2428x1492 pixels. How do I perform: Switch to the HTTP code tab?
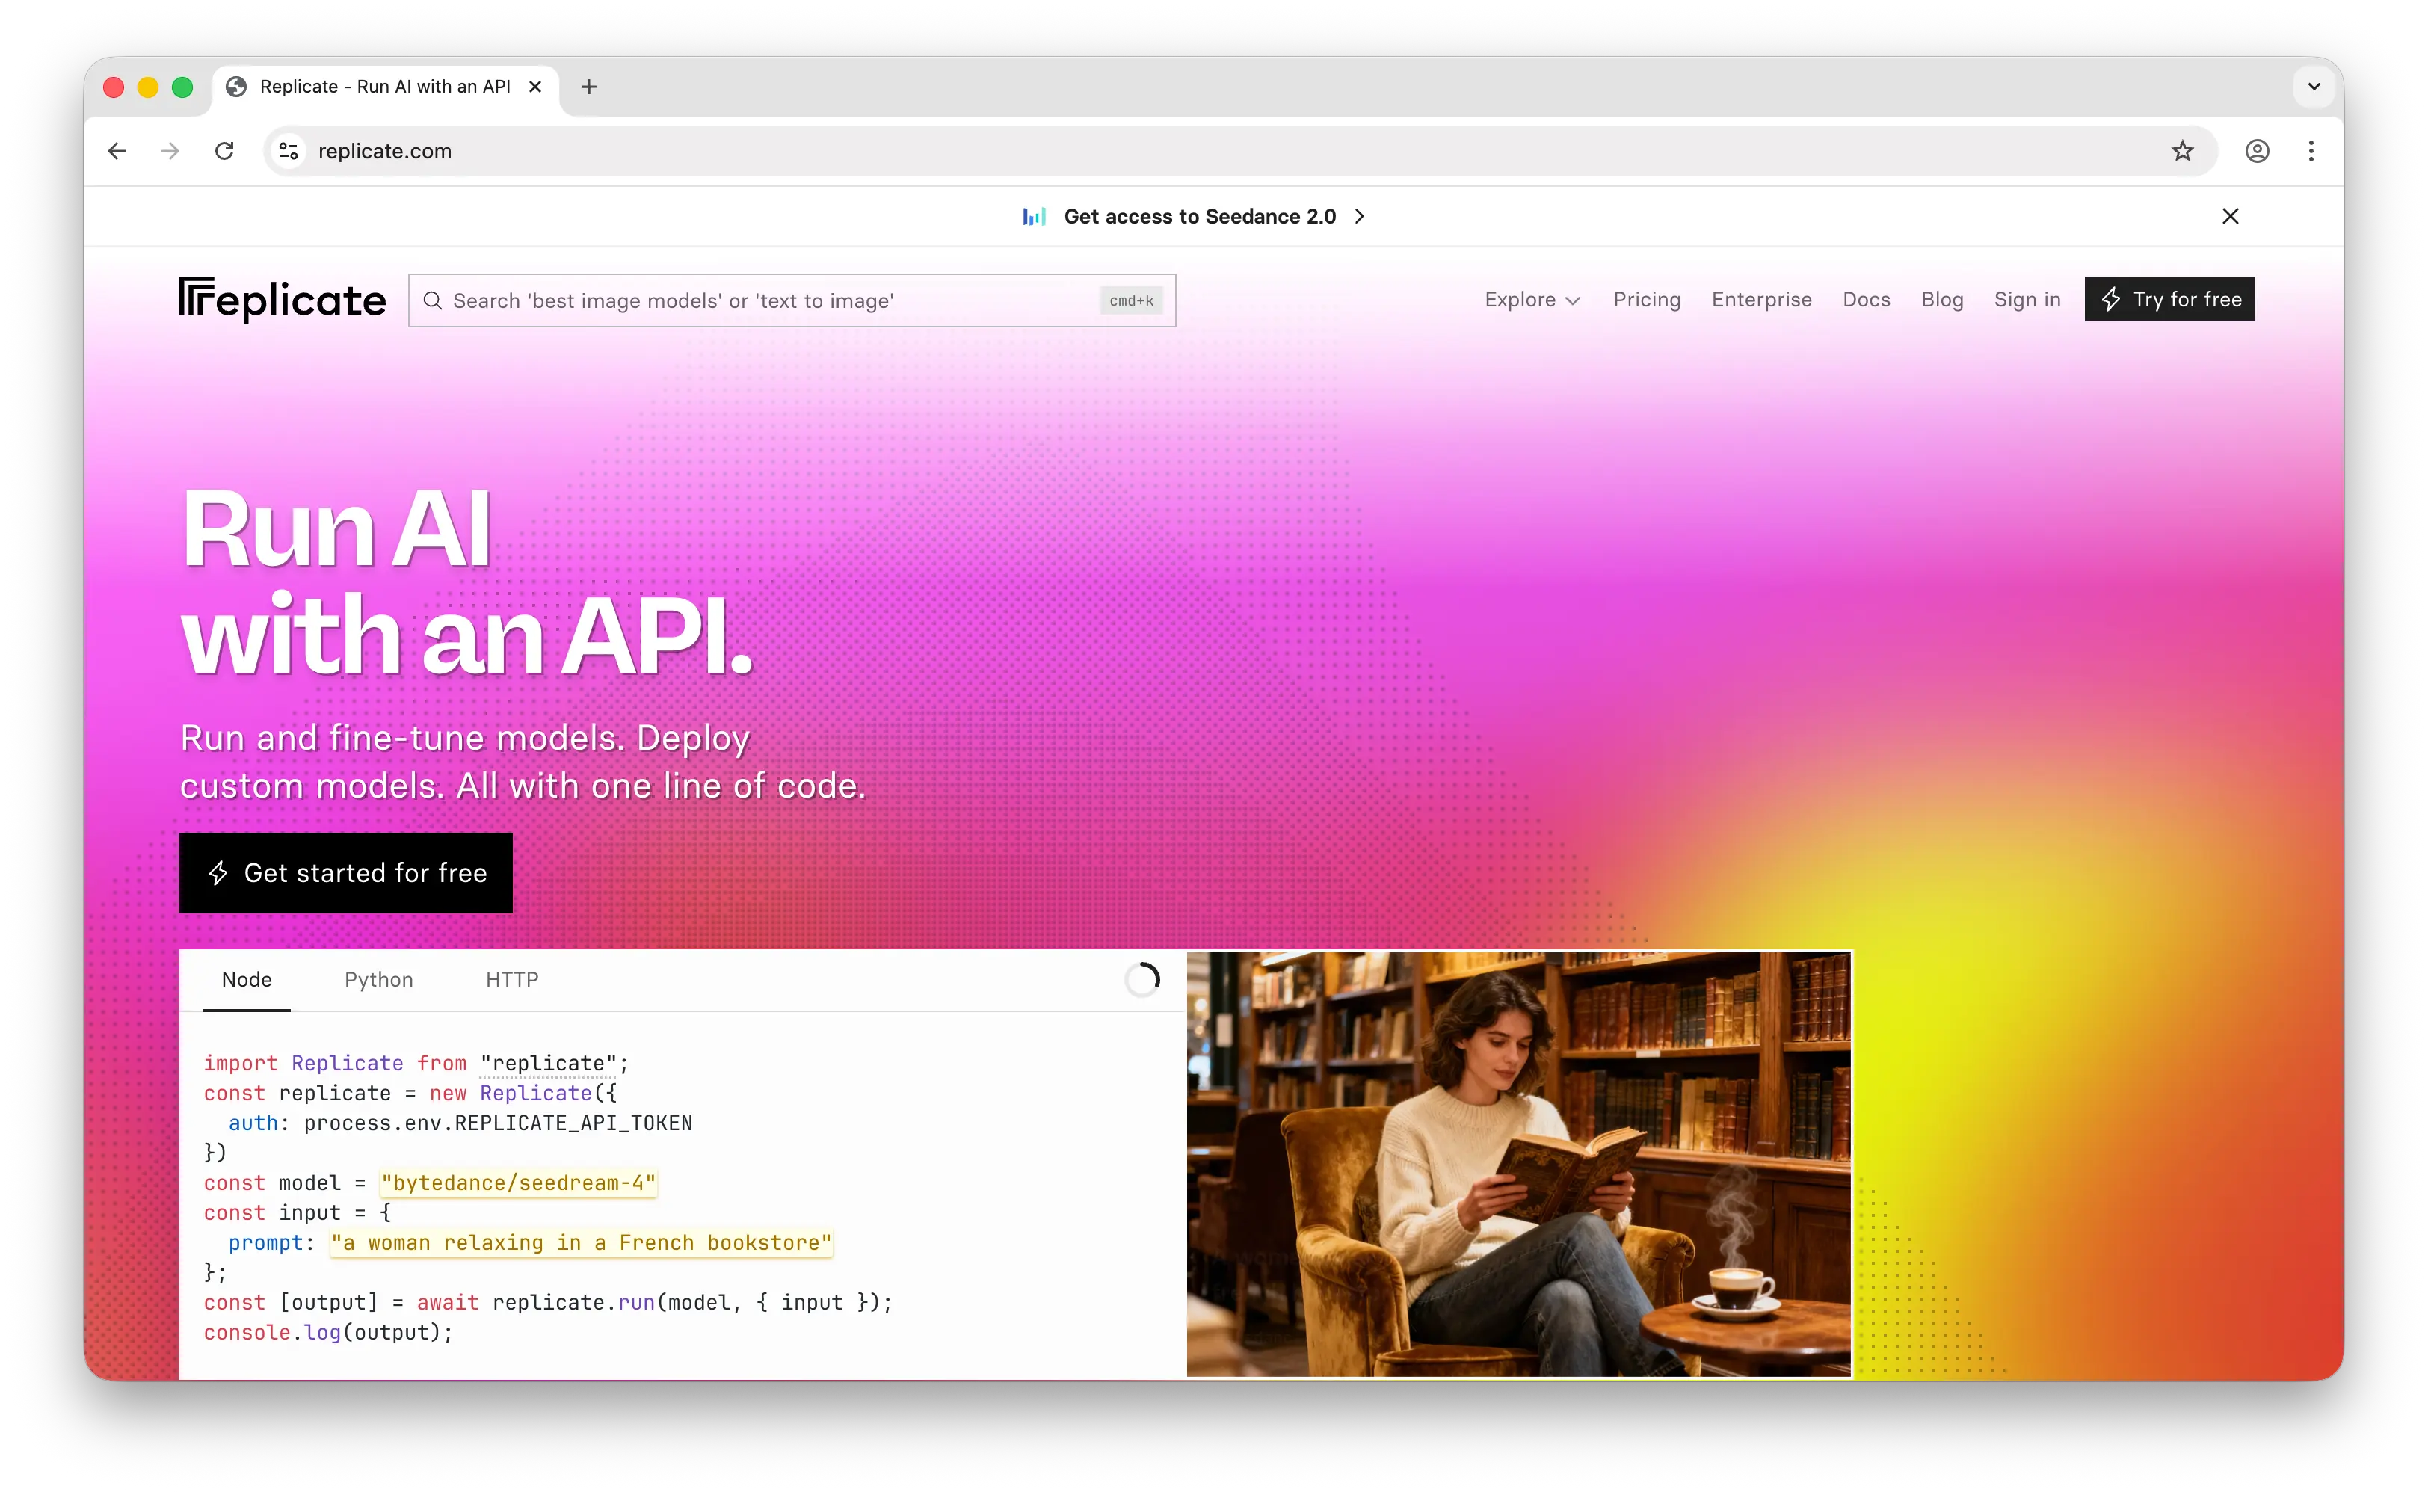tap(511, 980)
